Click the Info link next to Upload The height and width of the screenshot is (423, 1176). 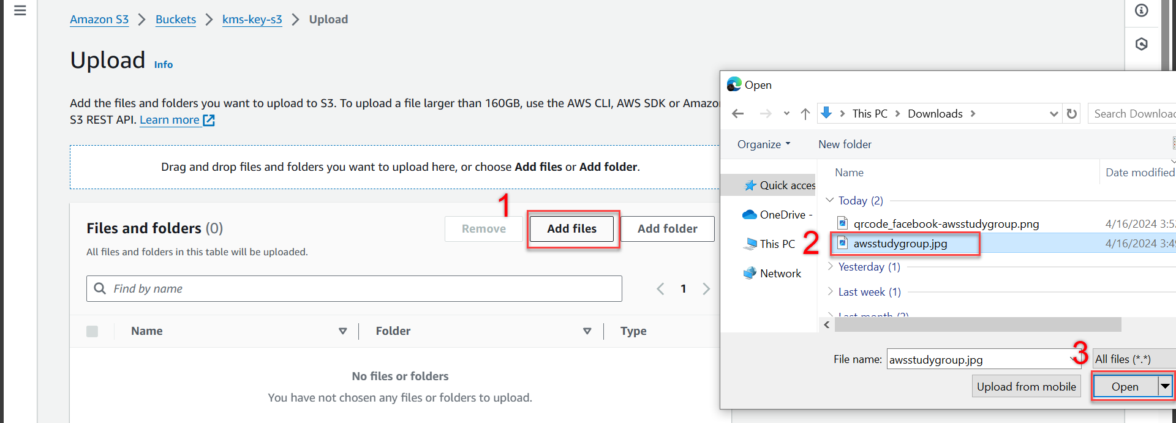[x=164, y=65]
